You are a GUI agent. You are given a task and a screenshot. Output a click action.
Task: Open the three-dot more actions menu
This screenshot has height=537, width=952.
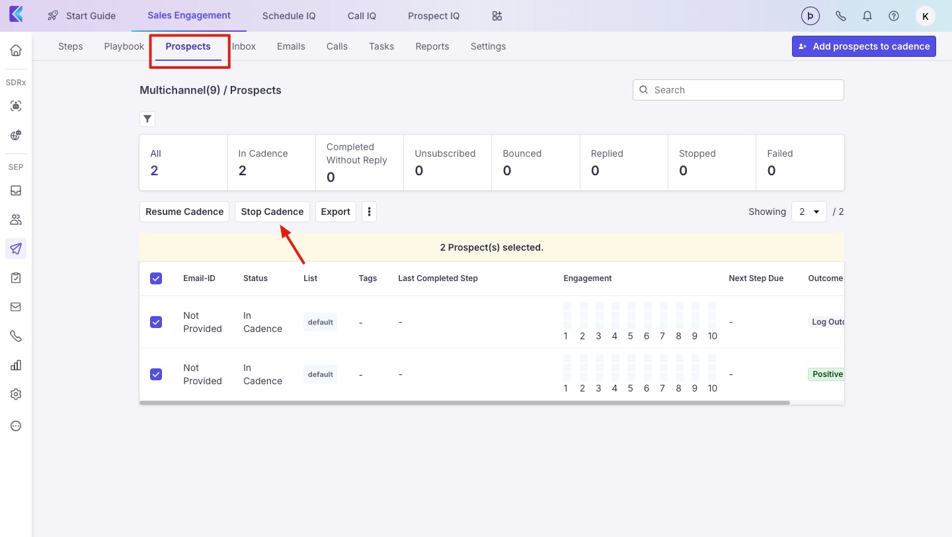pyautogui.click(x=369, y=212)
